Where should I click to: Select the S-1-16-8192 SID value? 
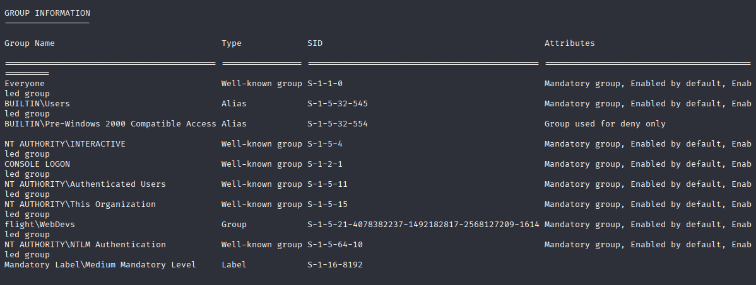click(x=335, y=265)
